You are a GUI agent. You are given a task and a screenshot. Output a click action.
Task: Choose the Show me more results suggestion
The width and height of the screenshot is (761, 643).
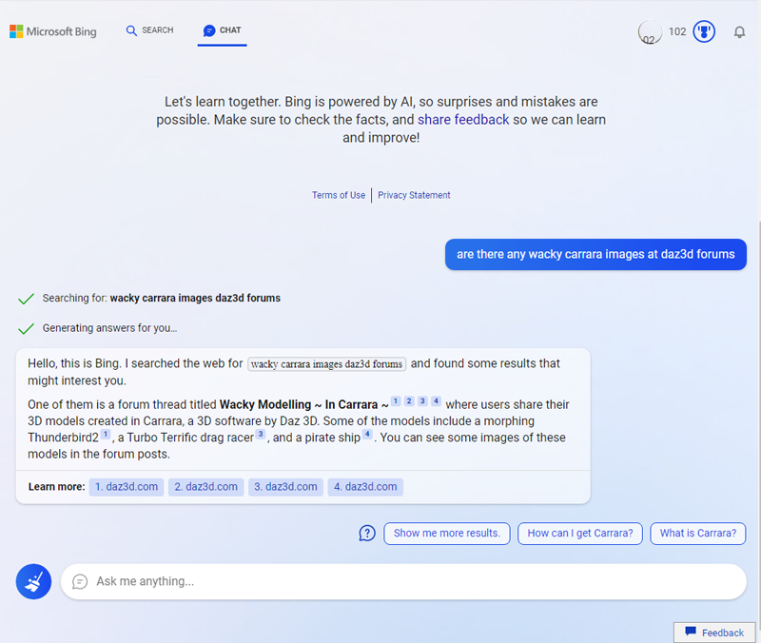[447, 534]
